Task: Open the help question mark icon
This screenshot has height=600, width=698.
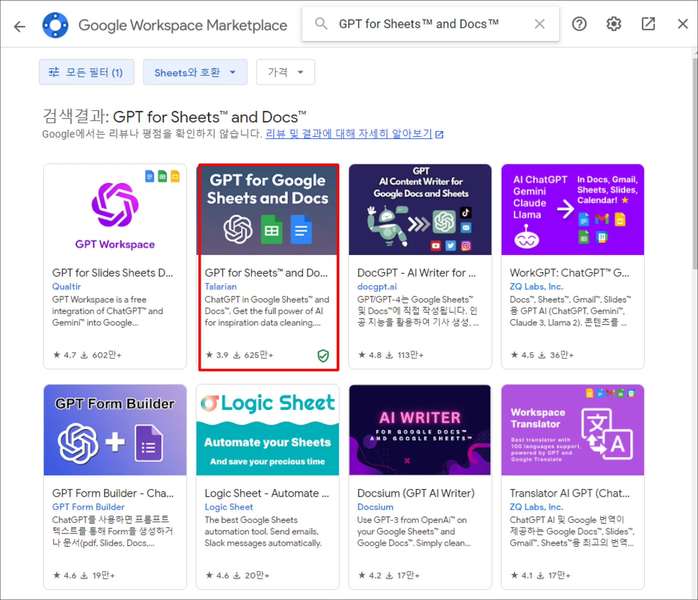Action: coord(579,24)
